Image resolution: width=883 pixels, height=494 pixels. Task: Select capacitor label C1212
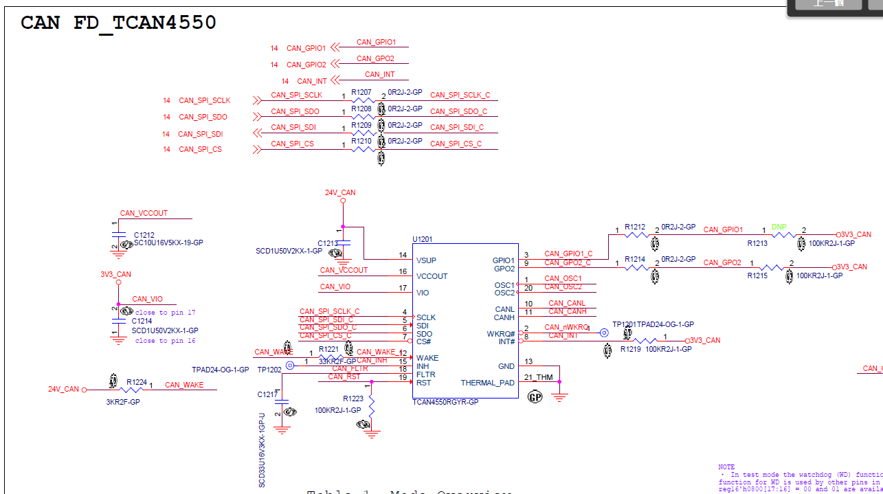click(144, 235)
